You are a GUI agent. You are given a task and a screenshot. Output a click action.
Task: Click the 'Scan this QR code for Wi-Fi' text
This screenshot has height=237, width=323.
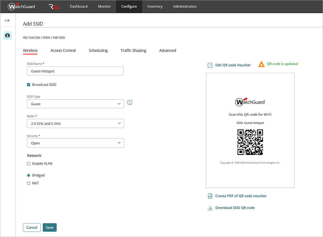[250, 115]
